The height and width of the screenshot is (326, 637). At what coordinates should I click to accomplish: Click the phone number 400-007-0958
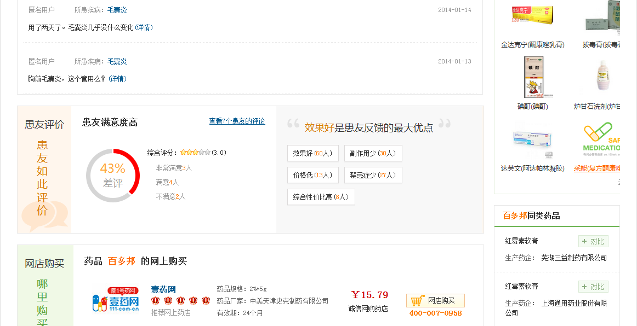[435, 313]
